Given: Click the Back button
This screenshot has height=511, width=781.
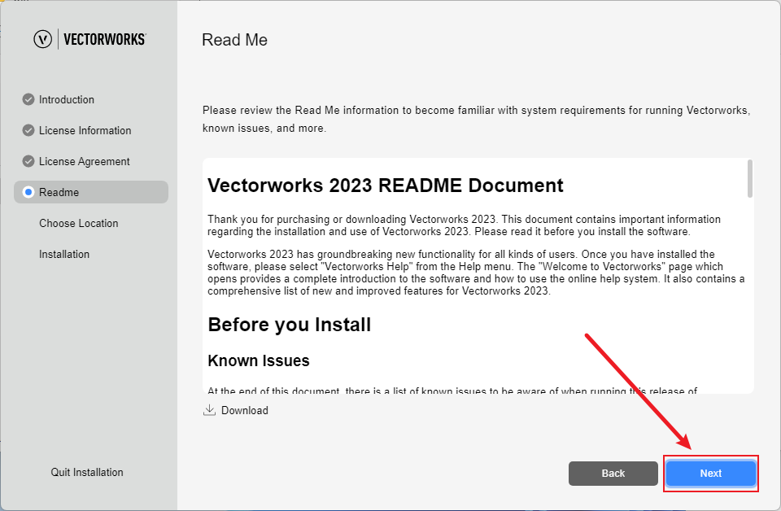Looking at the screenshot, I should pos(613,473).
